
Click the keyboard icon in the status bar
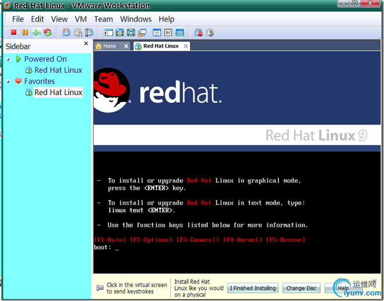point(100,288)
